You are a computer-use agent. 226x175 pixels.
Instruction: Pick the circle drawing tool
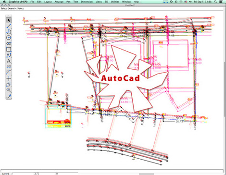[x=9, y=37]
